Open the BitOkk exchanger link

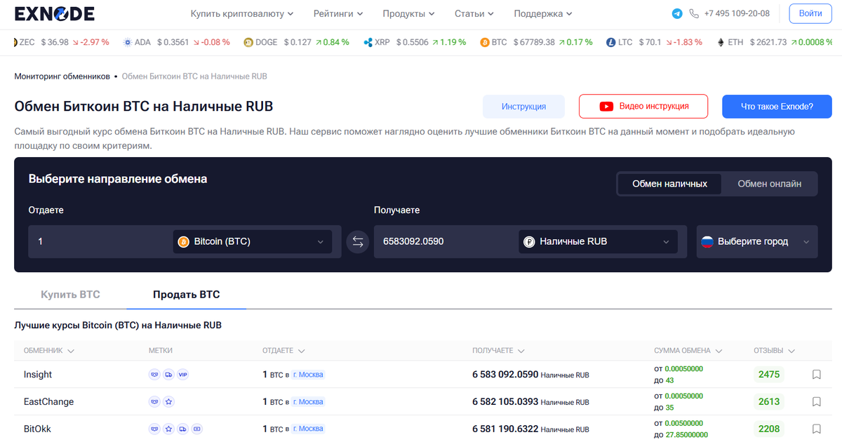point(37,429)
